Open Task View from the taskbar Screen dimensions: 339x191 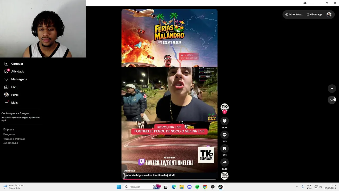(x=166, y=187)
